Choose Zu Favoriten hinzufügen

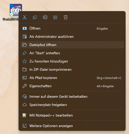tap(72, 61)
